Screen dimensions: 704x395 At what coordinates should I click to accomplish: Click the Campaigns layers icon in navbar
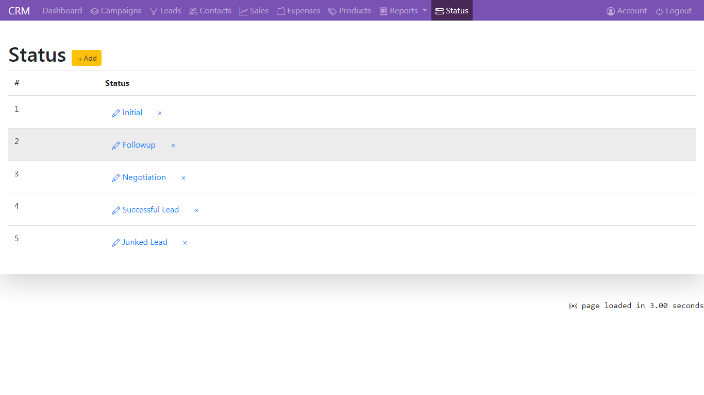(94, 11)
